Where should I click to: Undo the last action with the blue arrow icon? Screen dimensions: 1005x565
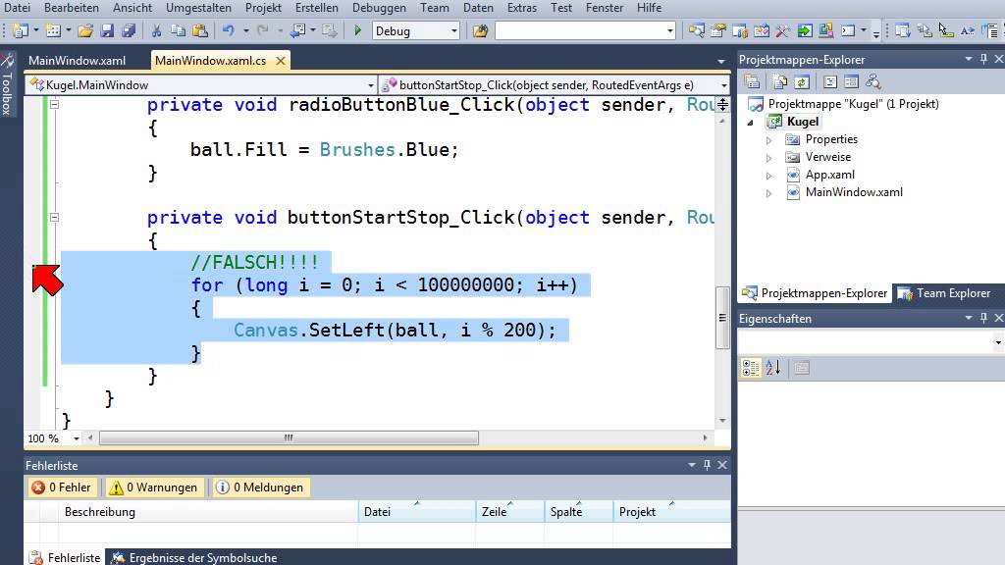pyautogui.click(x=228, y=30)
